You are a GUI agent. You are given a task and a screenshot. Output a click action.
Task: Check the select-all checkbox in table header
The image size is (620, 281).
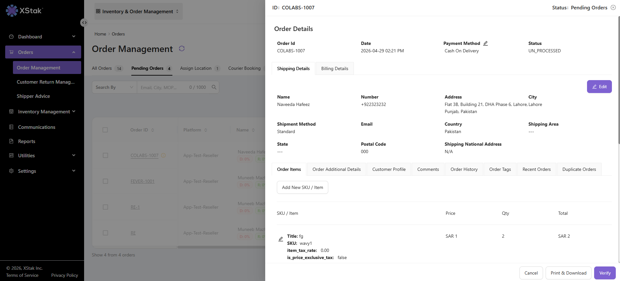[105, 130]
